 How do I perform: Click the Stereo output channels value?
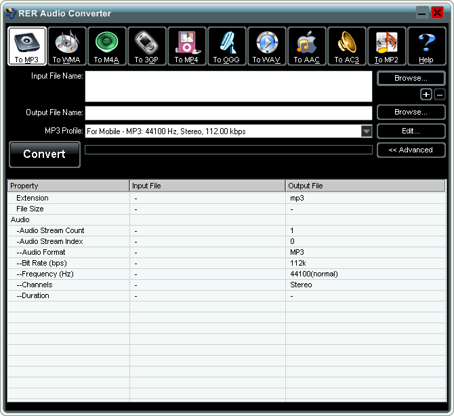301,285
